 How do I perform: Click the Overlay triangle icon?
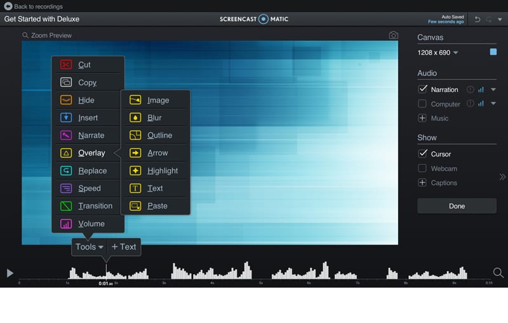pyautogui.click(x=66, y=153)
